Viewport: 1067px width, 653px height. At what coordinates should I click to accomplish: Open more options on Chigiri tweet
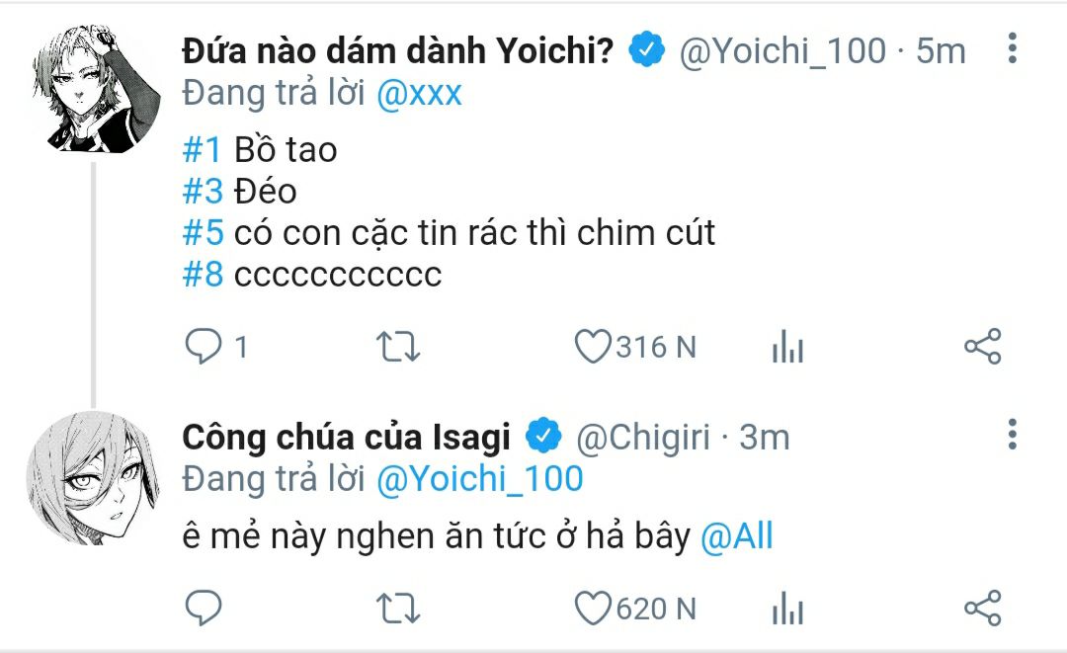[1013, 434]
